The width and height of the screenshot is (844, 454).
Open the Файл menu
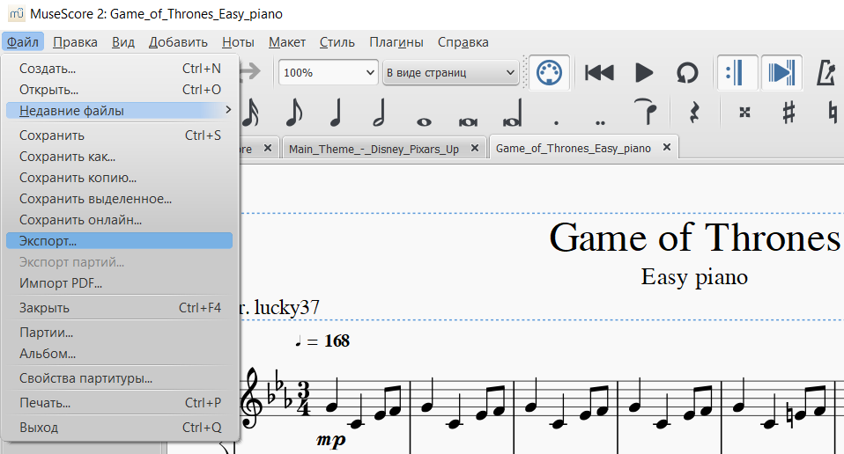(x=23, y=42)
